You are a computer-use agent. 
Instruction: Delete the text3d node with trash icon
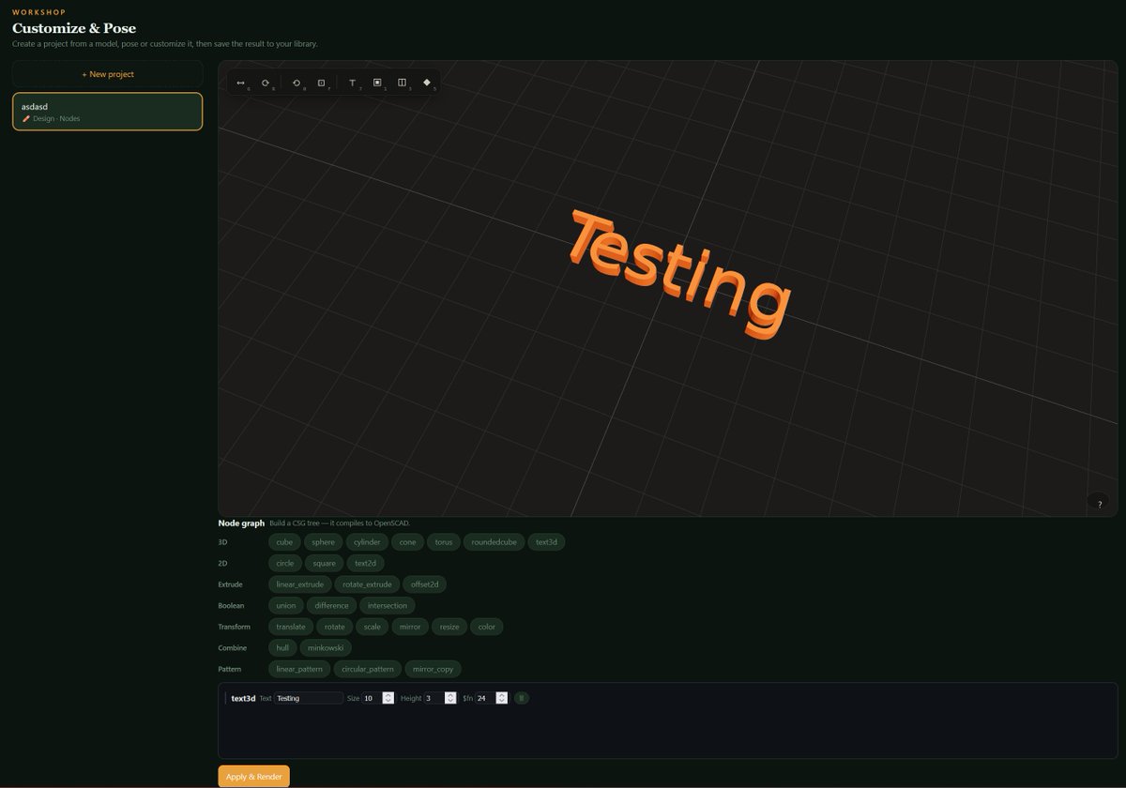(522, 698)
